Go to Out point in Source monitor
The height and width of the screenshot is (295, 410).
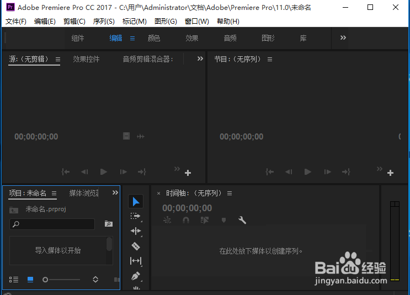142,171
